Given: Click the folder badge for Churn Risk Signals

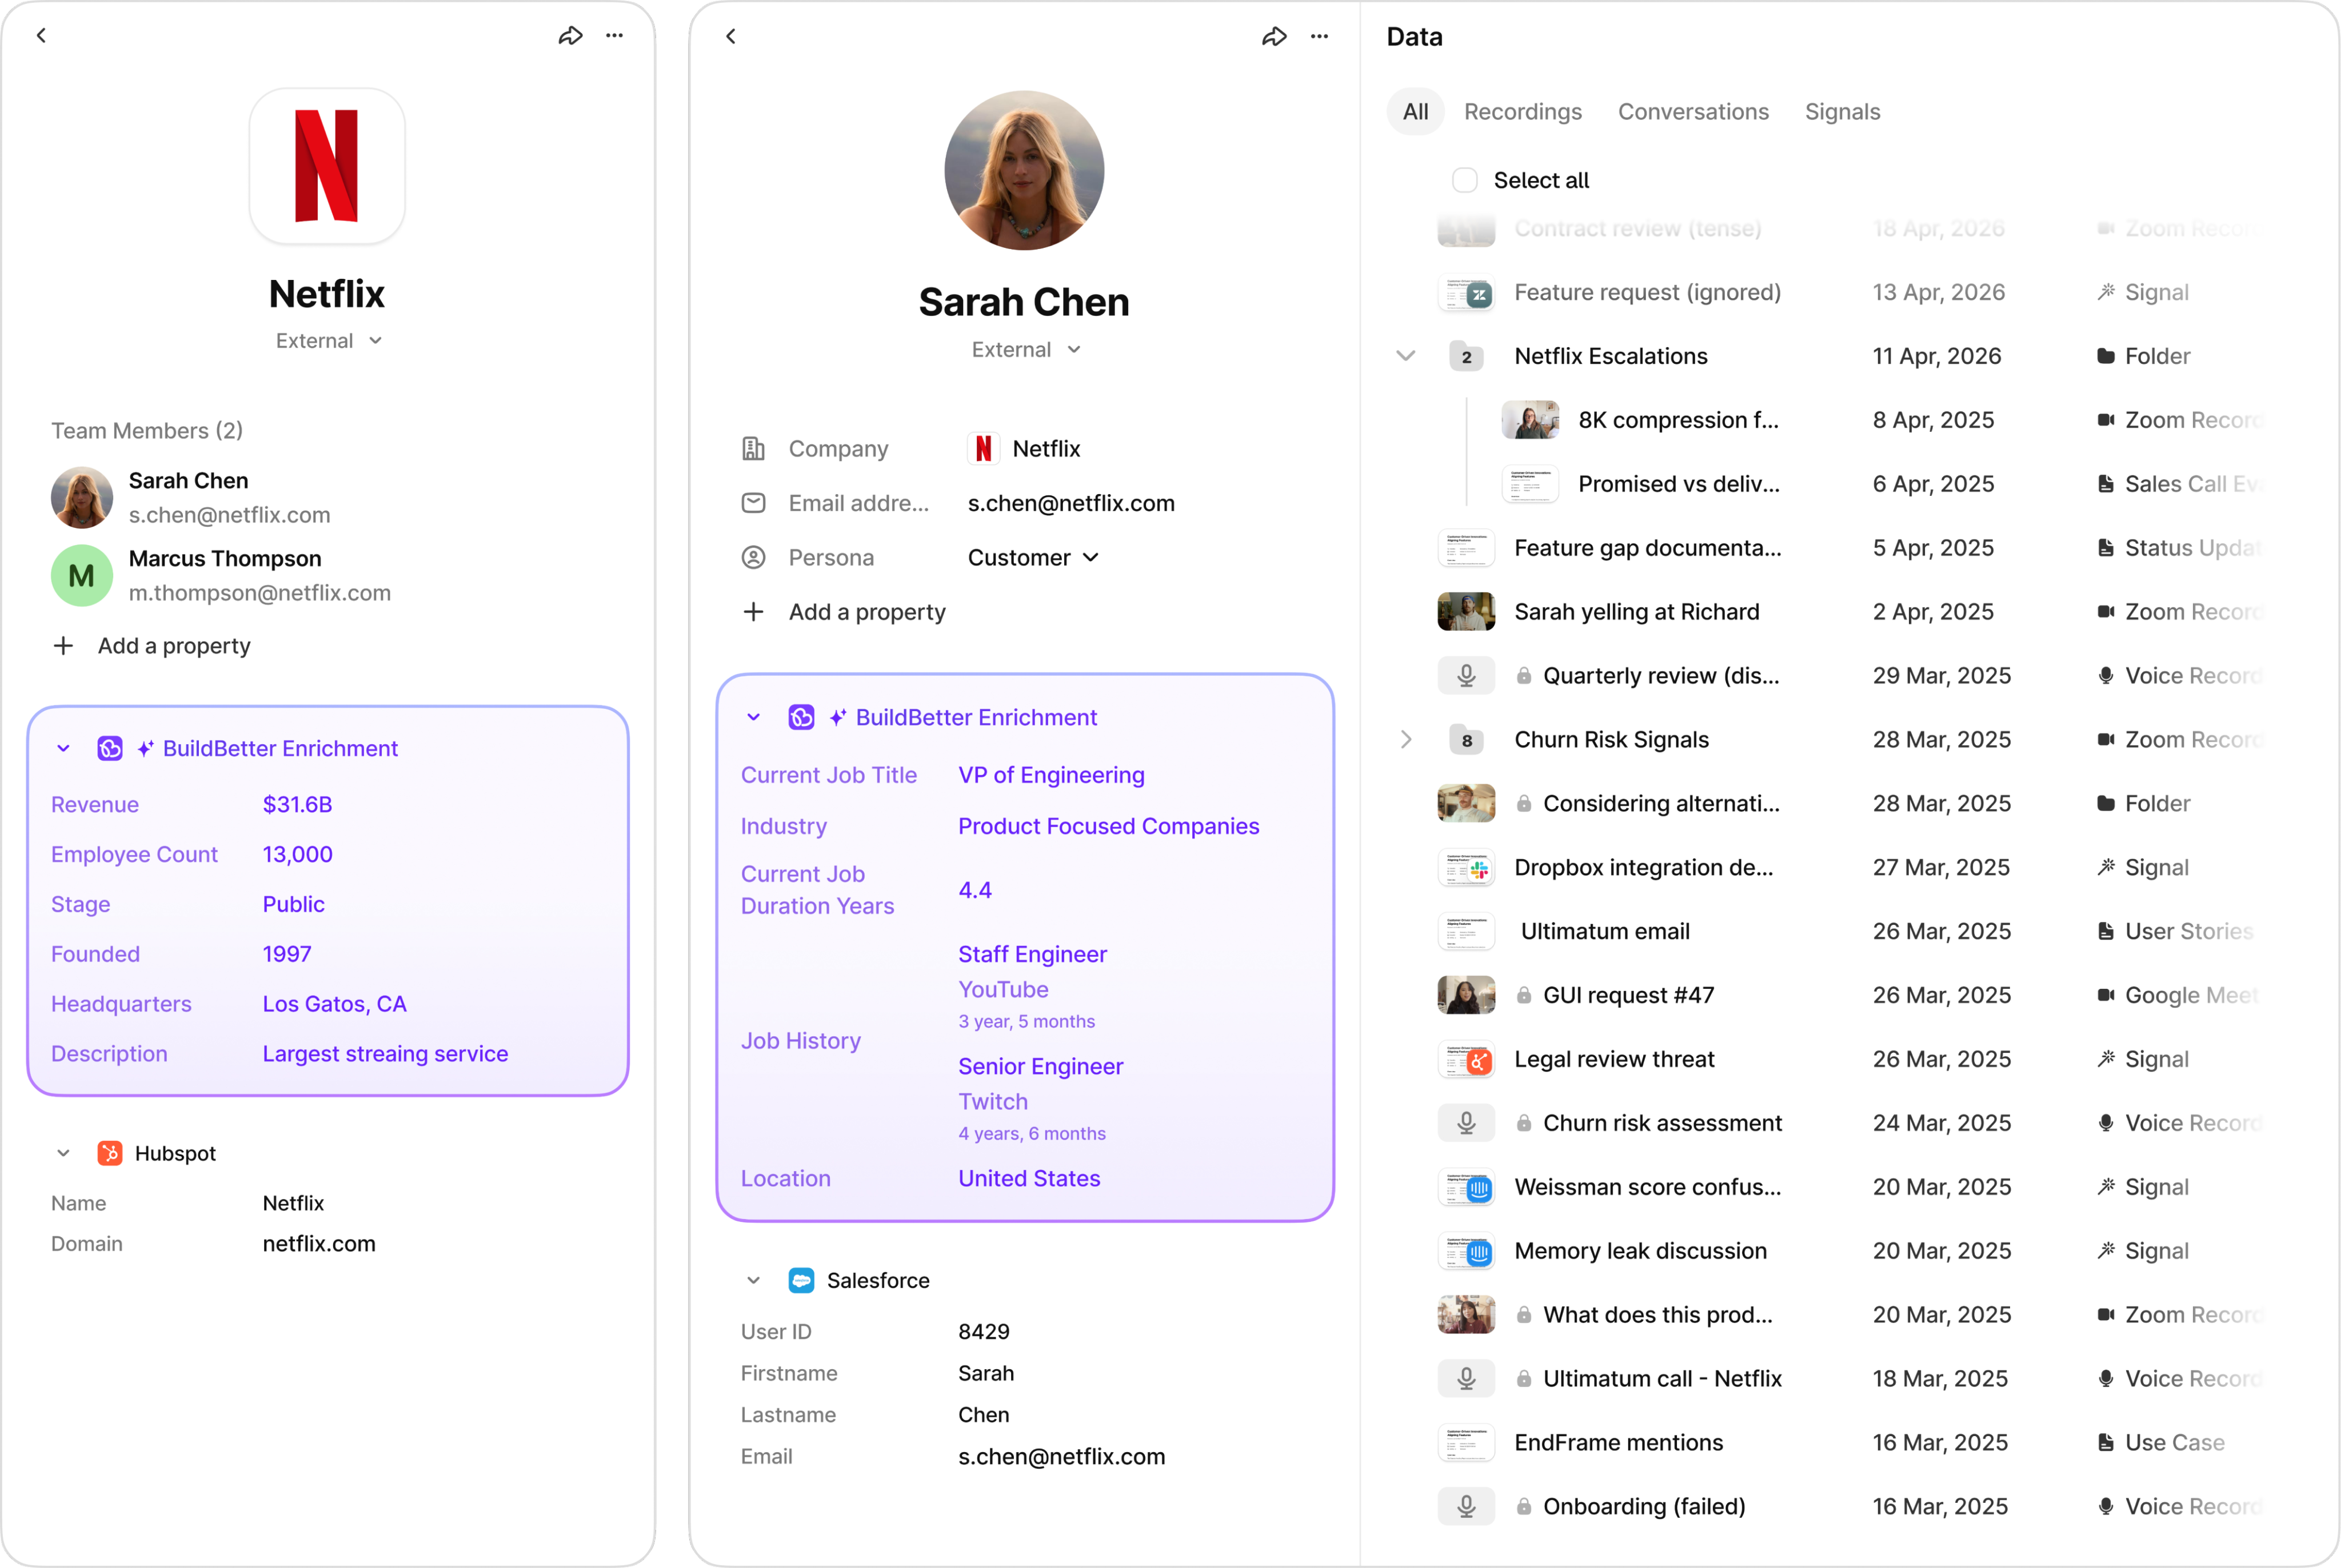Looking at the screenshot, I should point(1465,740).
